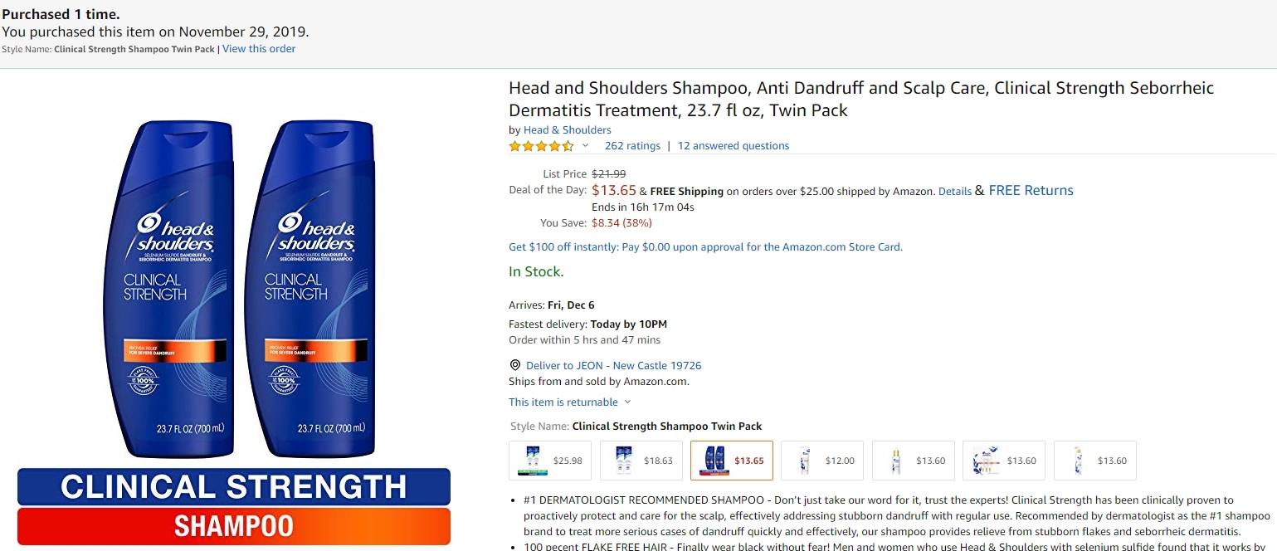Expand the rating breakdown chevron beside stars
Image resolution: width=1277 pixels, height=551 pixels.
pyautogui.click(x=585, y=146)
